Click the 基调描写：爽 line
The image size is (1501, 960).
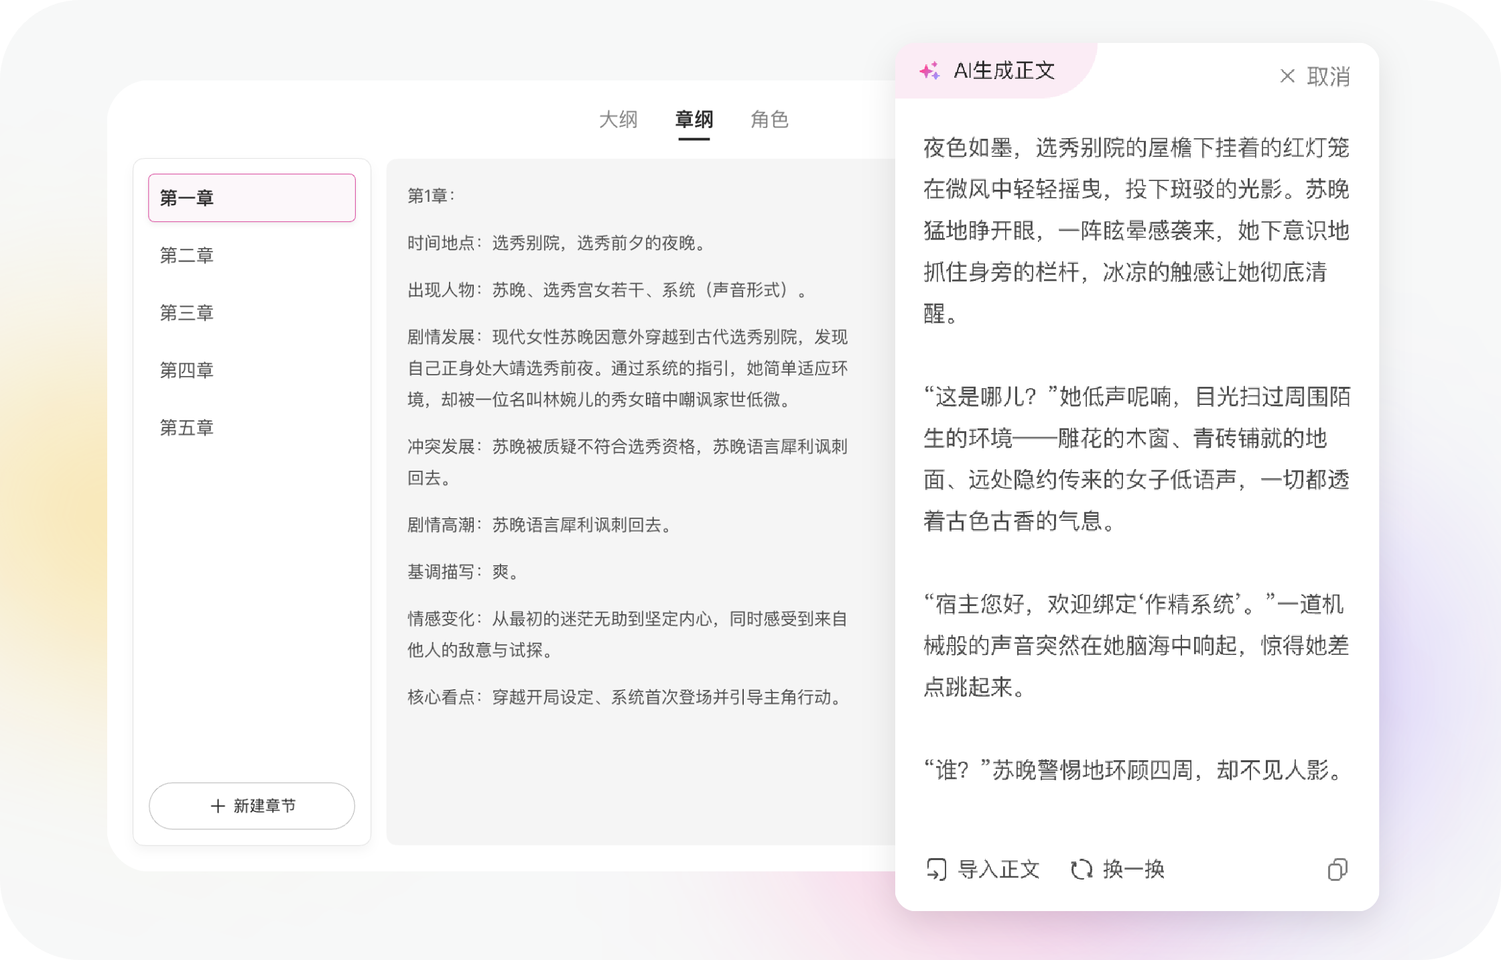tap(464, 571)
